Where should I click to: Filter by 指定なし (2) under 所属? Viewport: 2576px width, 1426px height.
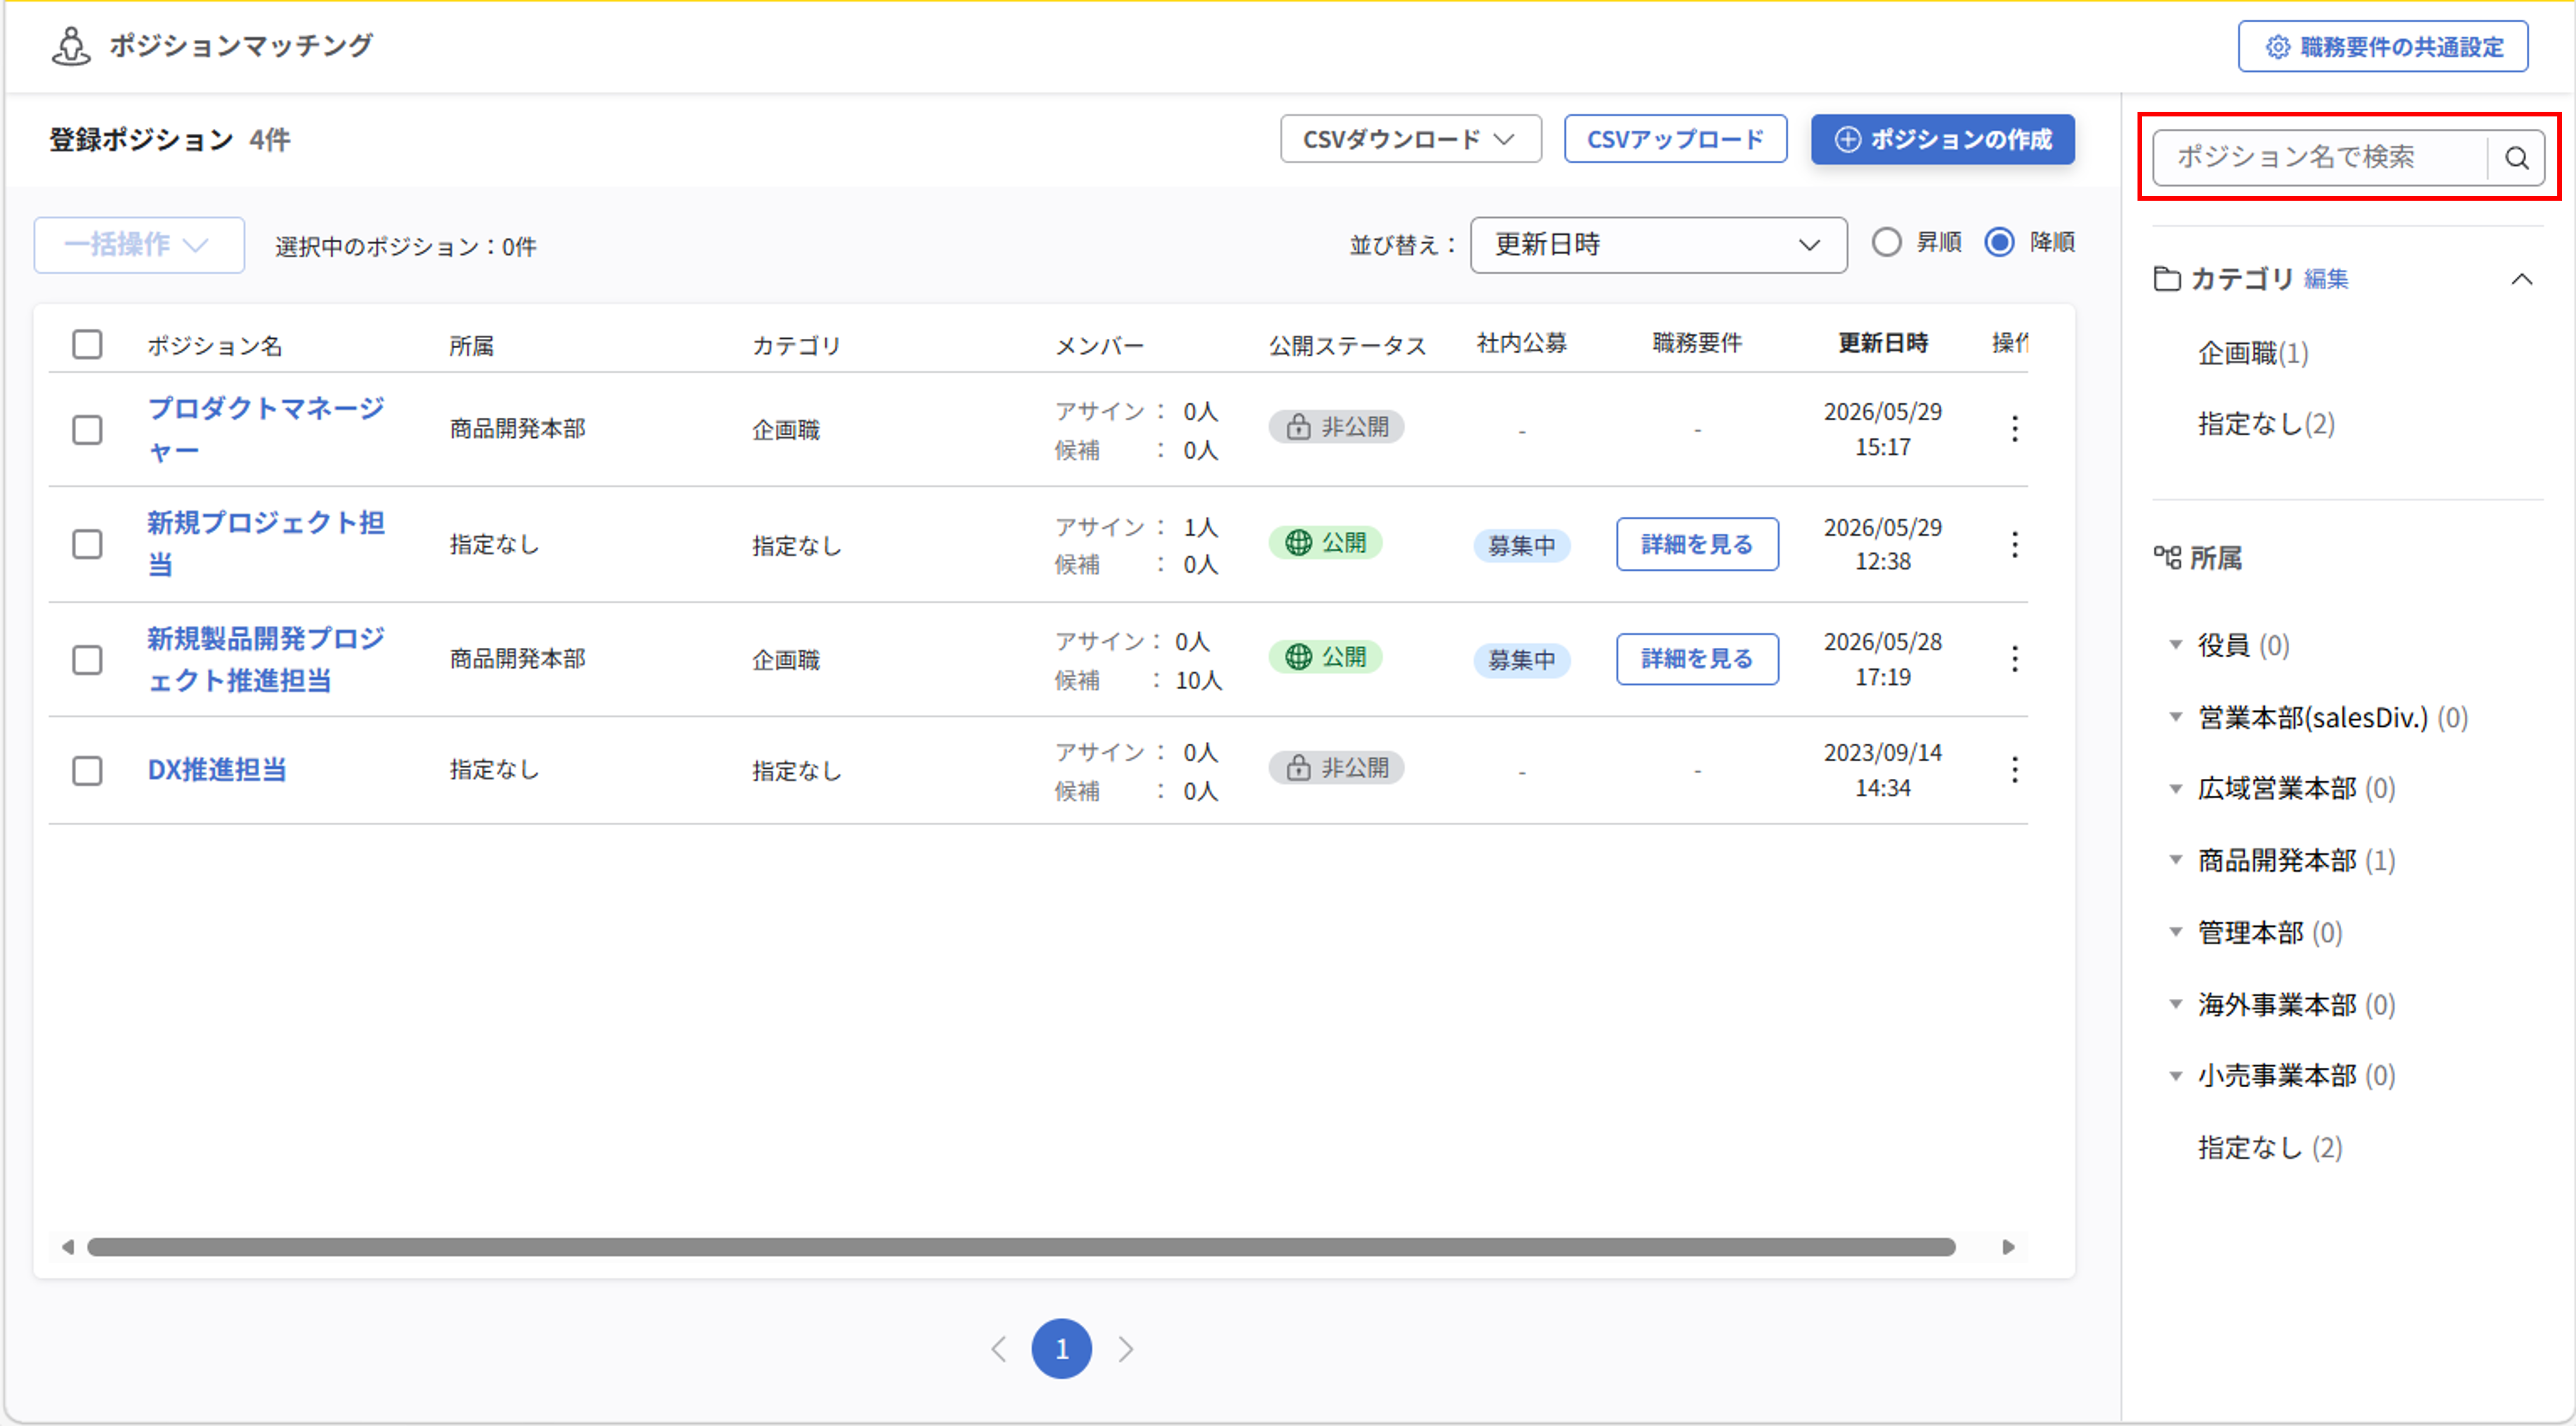point(2269,1147)
